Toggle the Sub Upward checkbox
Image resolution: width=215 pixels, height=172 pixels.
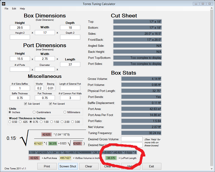[x=25, y=104]
